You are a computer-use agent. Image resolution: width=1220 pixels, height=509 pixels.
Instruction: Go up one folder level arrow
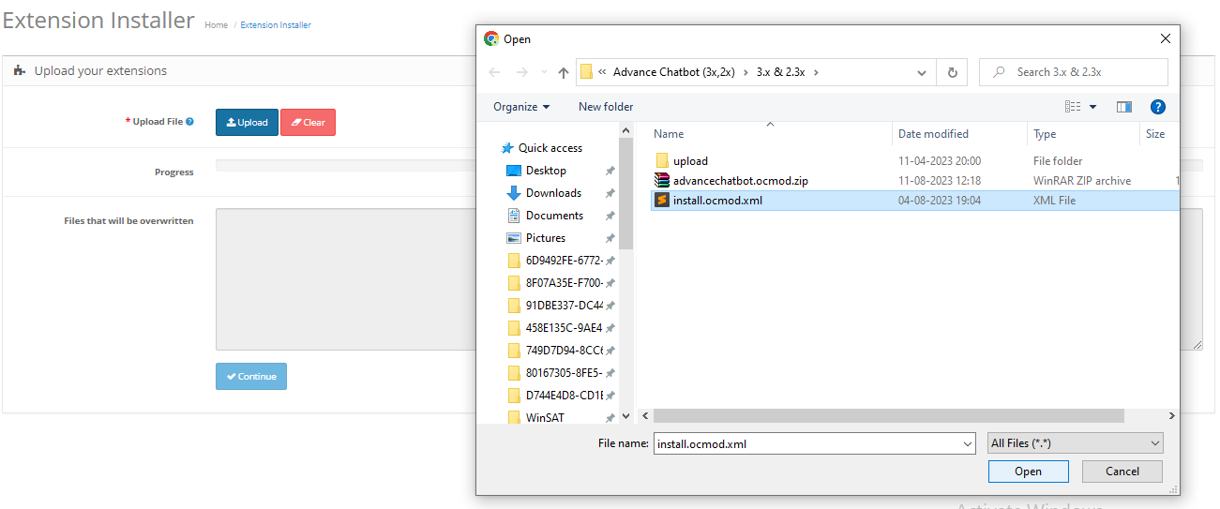564,72
